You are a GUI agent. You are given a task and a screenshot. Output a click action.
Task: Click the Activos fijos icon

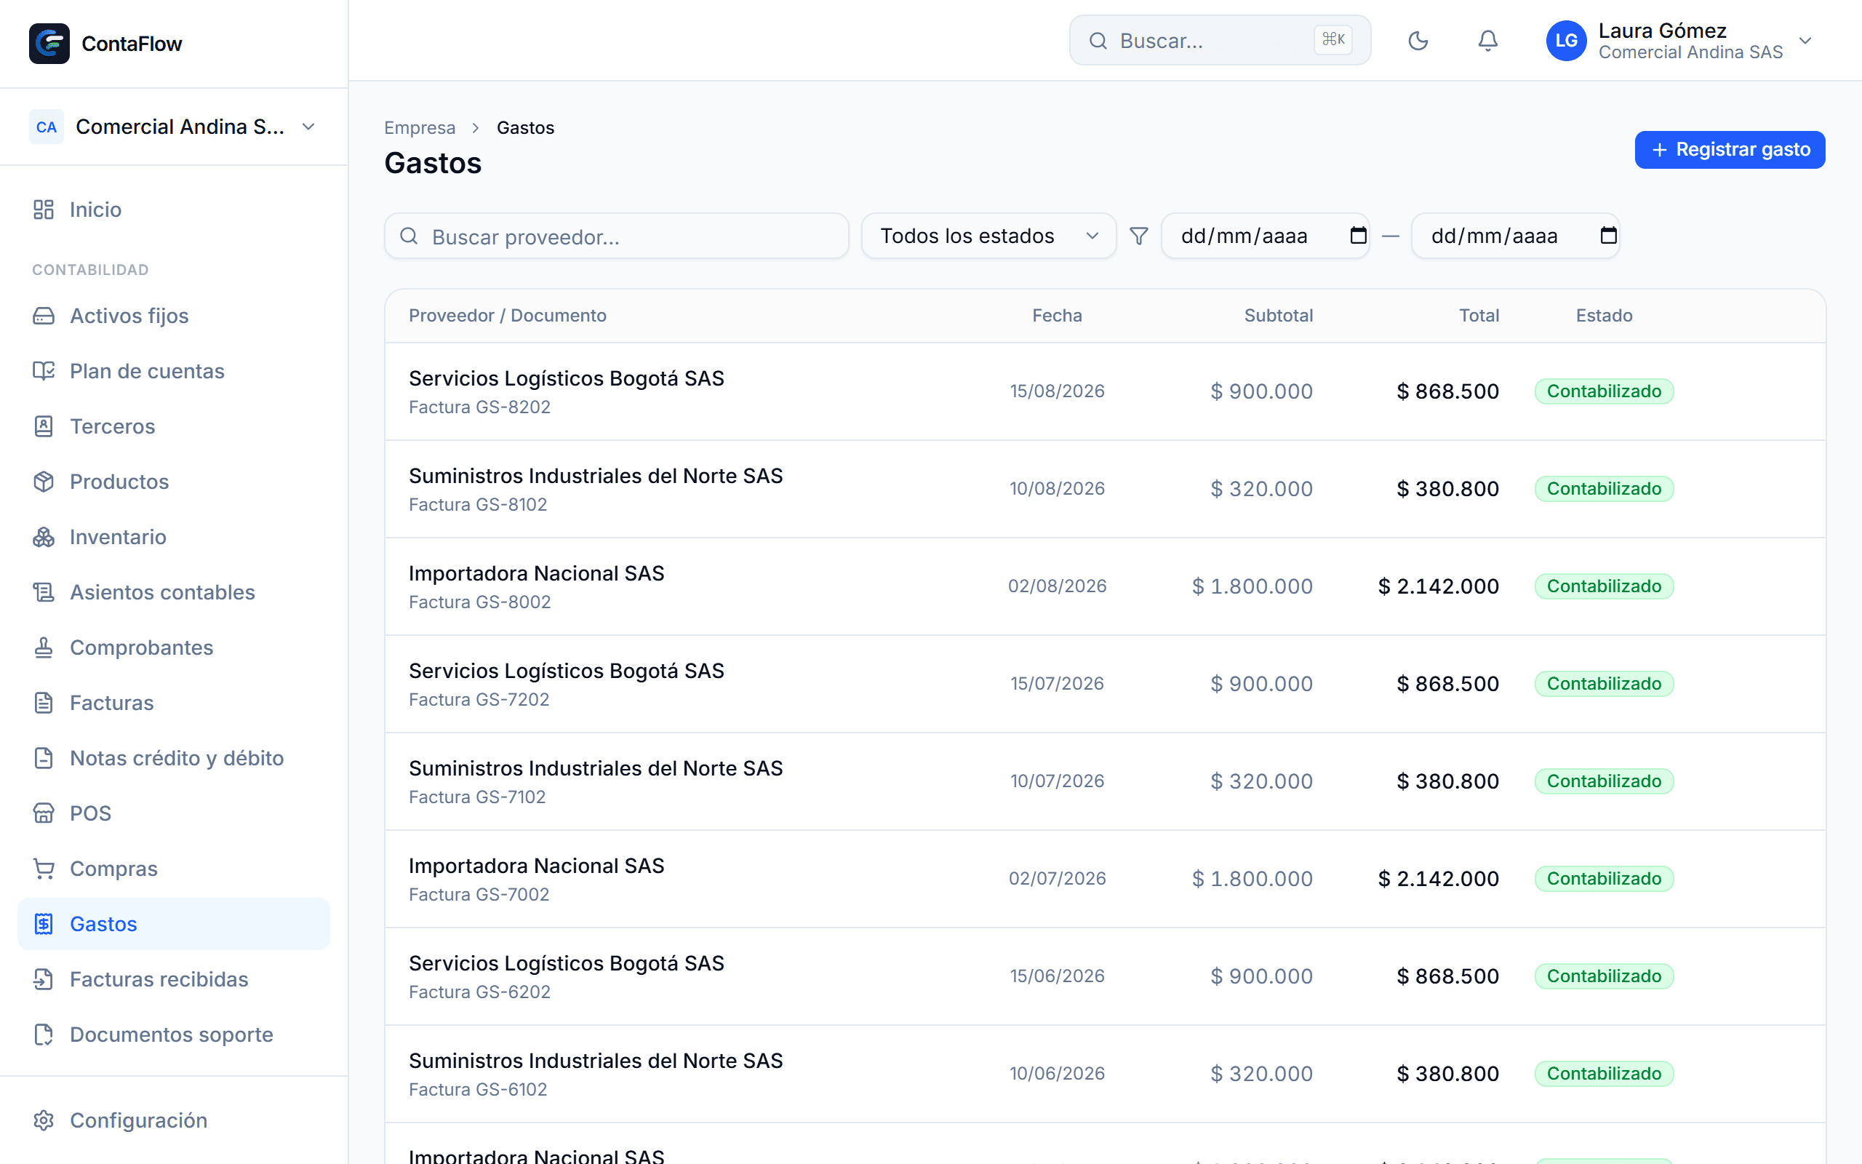[44, 316]
